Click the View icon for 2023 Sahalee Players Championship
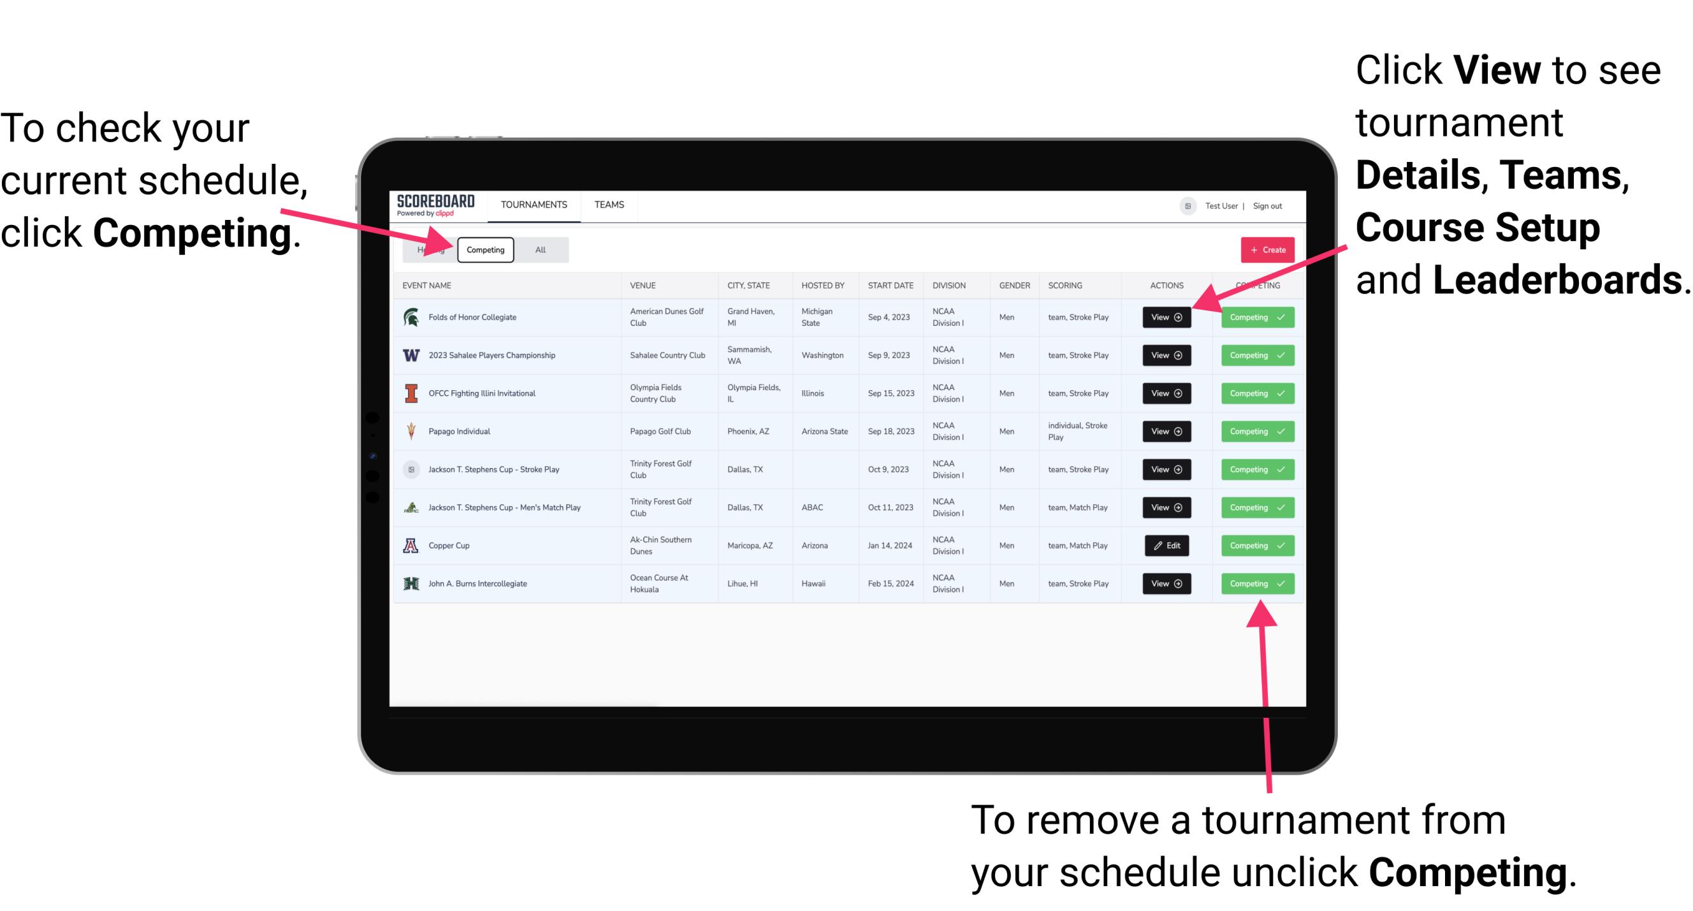 (1165, 356)
